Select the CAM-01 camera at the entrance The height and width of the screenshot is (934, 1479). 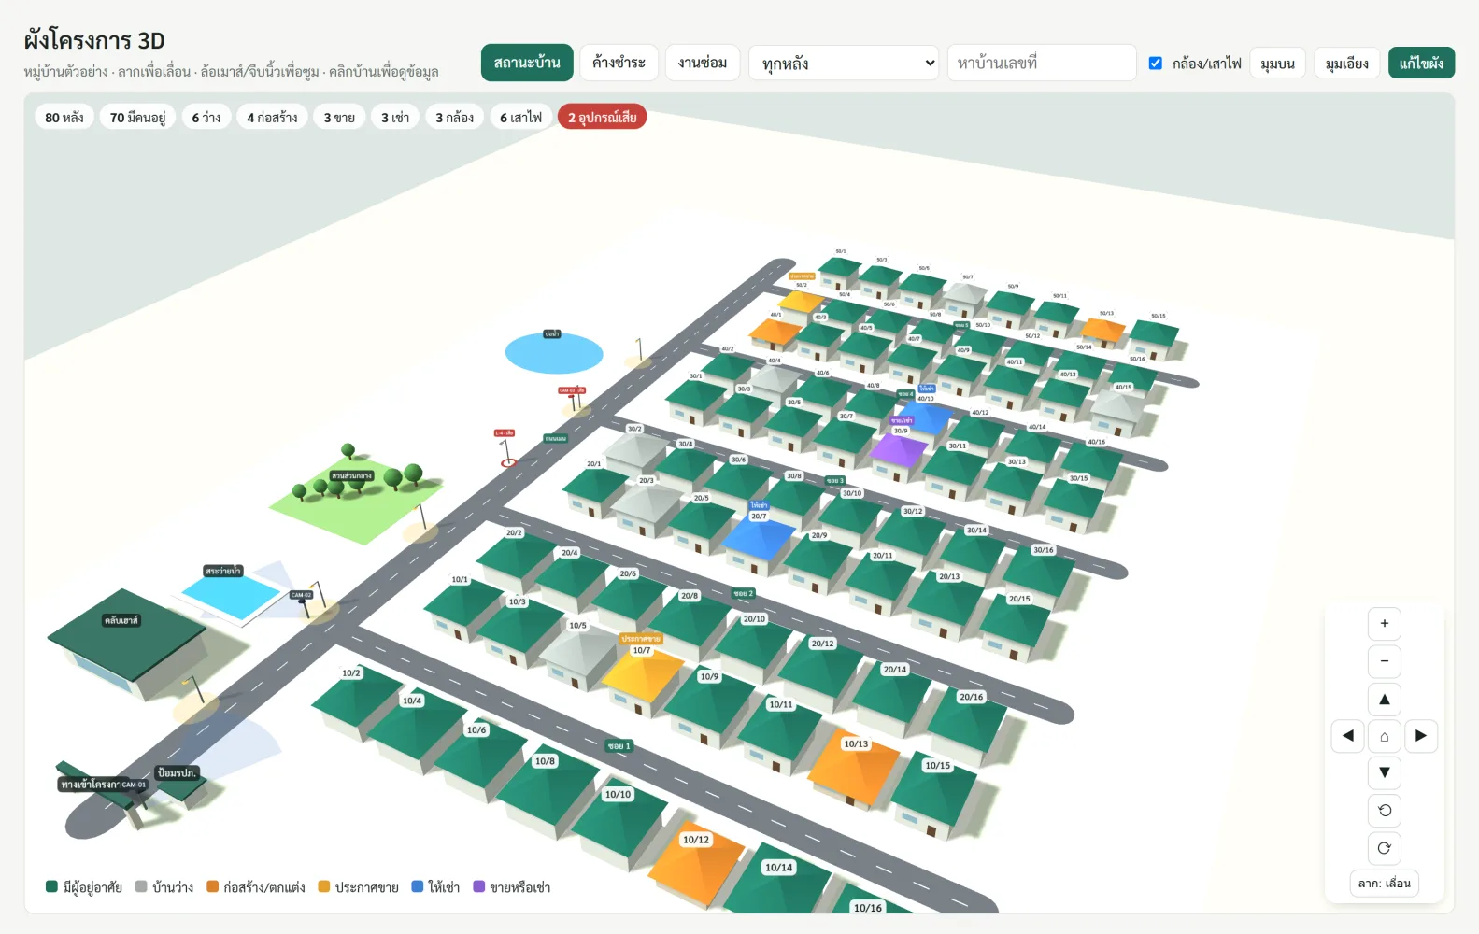point(135,785)
